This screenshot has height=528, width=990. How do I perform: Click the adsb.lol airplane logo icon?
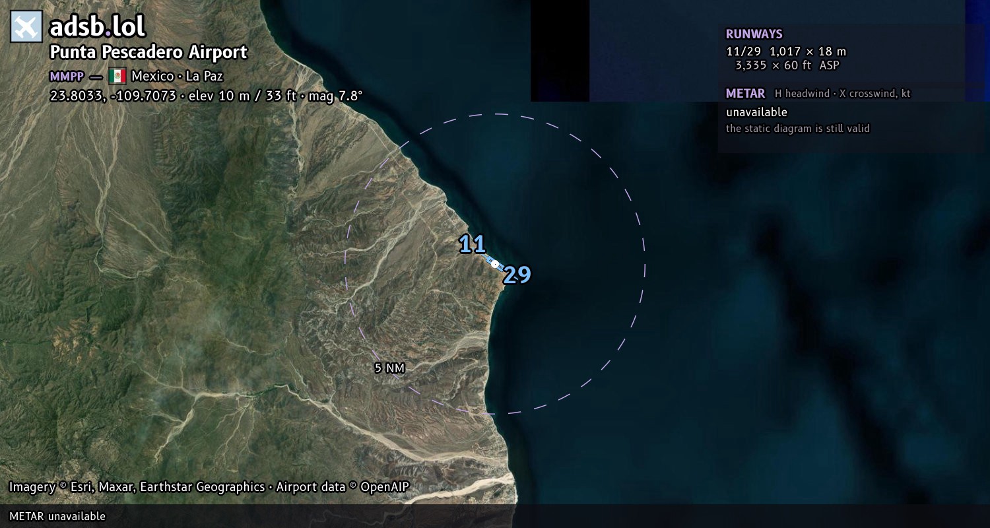[26, 26]
